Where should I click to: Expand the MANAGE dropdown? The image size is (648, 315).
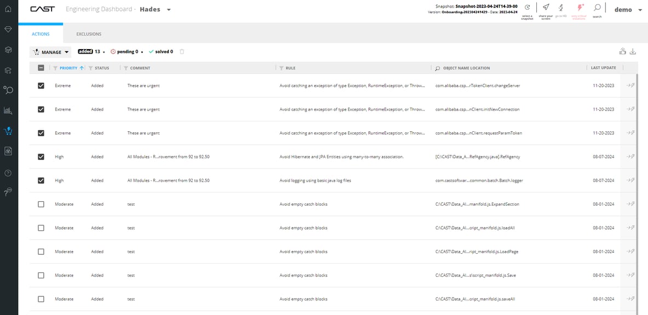click(50, 52)
